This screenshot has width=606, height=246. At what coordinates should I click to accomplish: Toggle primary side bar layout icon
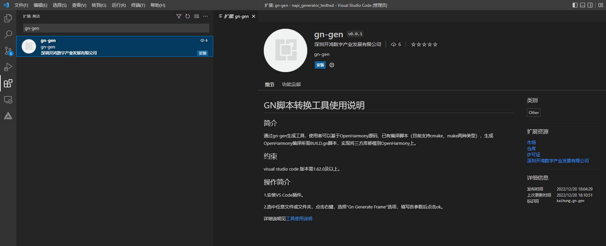click(x=575, y=5)
